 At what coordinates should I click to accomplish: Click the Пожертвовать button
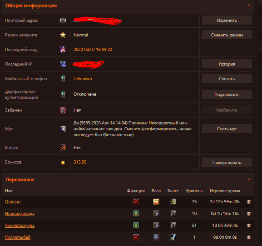click(x=227, y=162)
